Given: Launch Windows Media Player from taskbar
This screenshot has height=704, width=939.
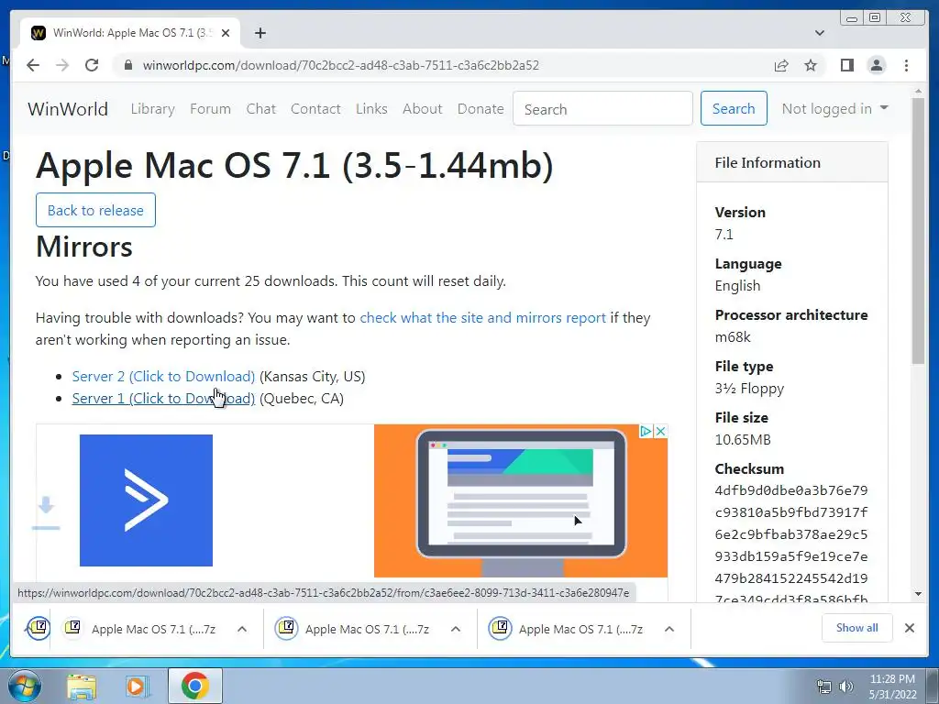Looking at the screenshot, I should coord(138,686).
